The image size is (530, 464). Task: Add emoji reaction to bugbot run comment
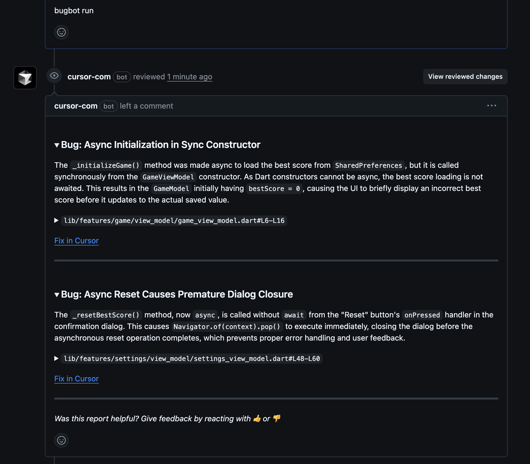(61, 33)
